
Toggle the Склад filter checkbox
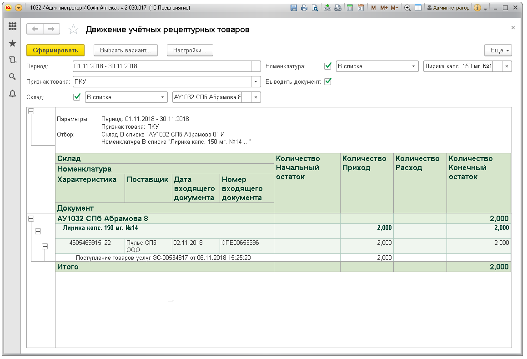[x=77, y=97]
